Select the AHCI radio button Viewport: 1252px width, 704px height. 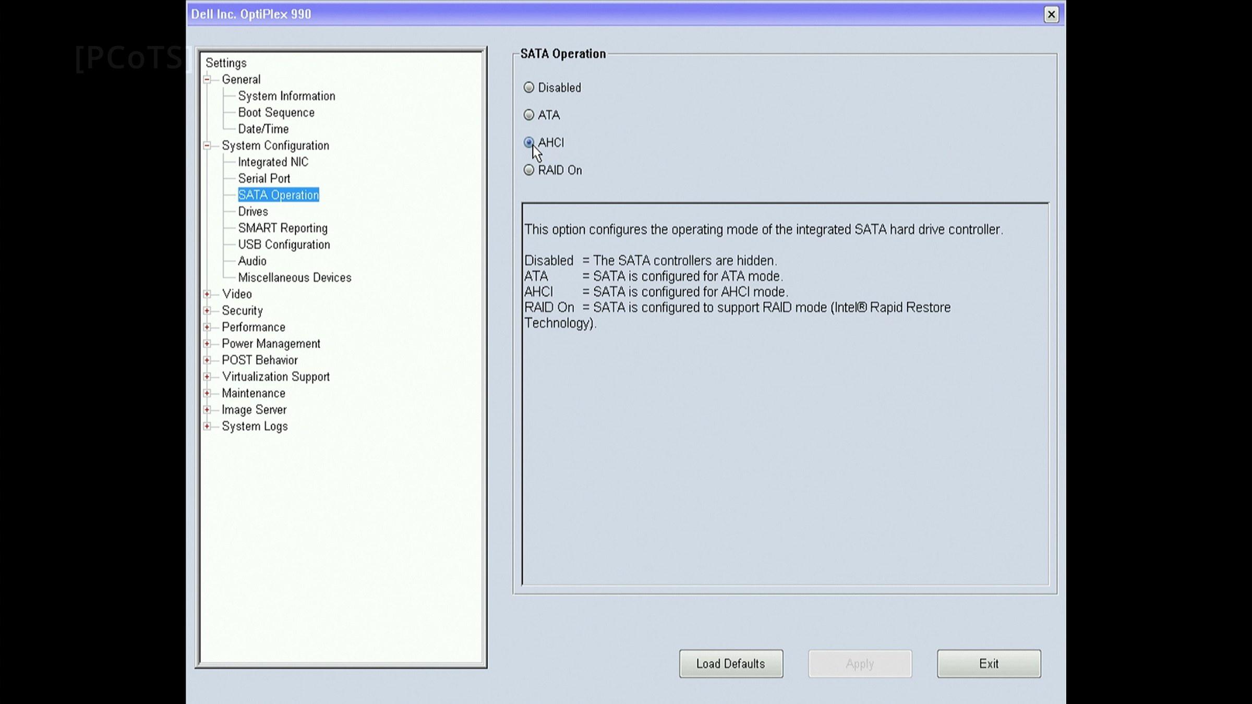(529, 142)
